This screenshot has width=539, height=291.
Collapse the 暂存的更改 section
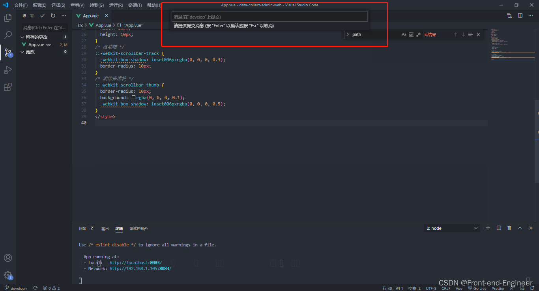23,37
